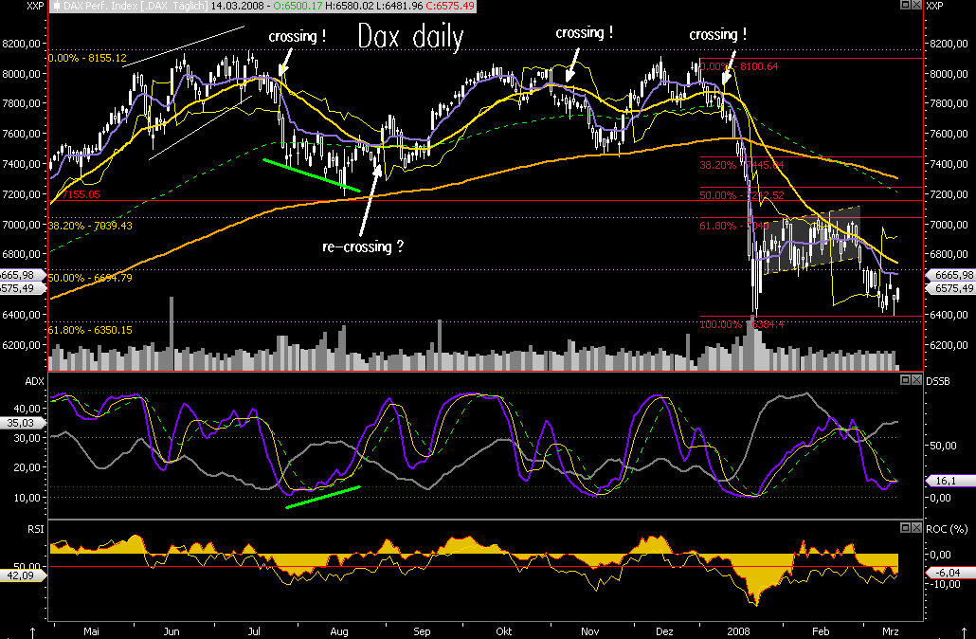Click the 35,03 ADX value marker
The width and height of the screenshot is (976, 639).
[22, 423]
